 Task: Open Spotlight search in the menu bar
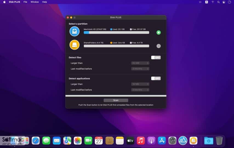[218, 2]
